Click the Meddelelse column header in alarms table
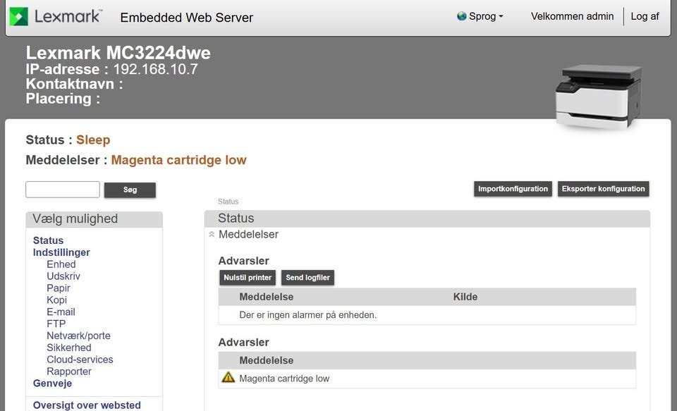This screenshot has height=411, width=677. (267, 297)
